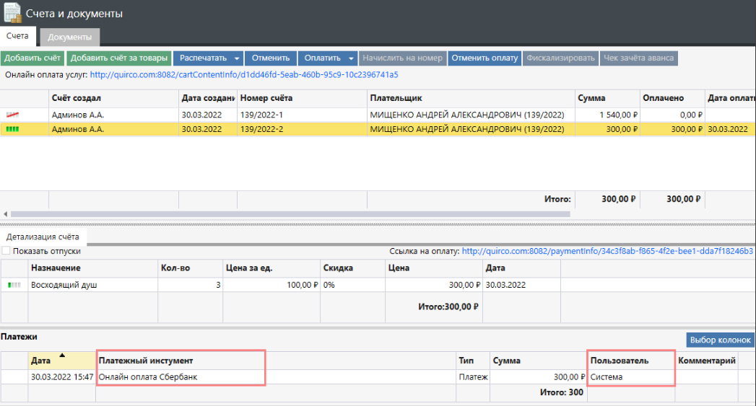Click the red crossed status icon of invoice 139/2022-1
Viewport: 756px width, 406px height.
pyautogui.click(x=12, y=115)
